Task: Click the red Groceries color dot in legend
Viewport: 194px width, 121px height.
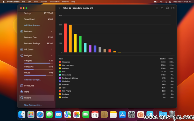Action: pos(60,62)
